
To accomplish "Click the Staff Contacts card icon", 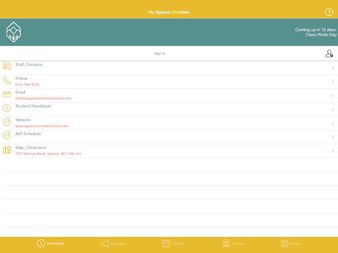I will coord(7,66).
